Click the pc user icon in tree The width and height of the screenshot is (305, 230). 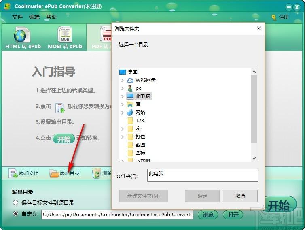coord(130,88)
